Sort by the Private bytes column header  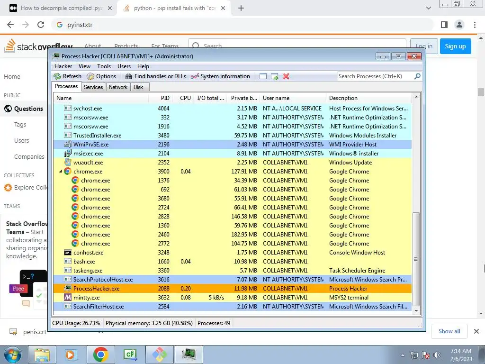click(x=243, y=98)
